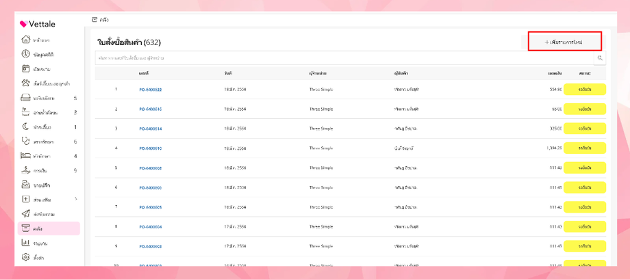
Task: Open purchase order PO-6400014 link
Action: [151, 129]
